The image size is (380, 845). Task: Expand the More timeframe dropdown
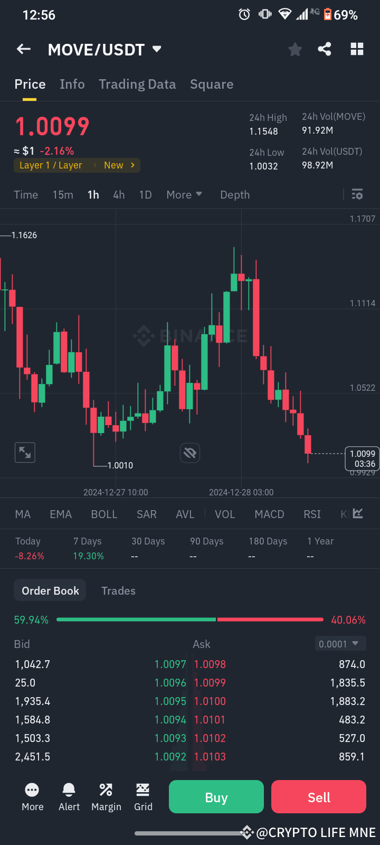pos(184,194)
